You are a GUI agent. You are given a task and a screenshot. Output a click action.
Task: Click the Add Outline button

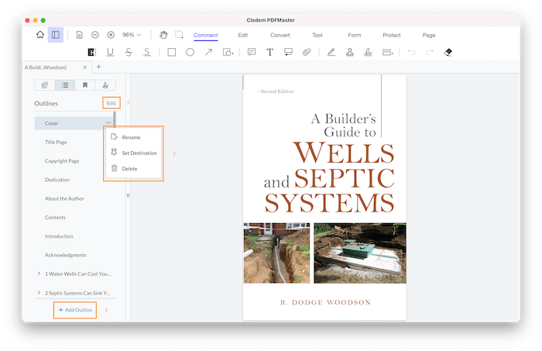tap(75, 310)
